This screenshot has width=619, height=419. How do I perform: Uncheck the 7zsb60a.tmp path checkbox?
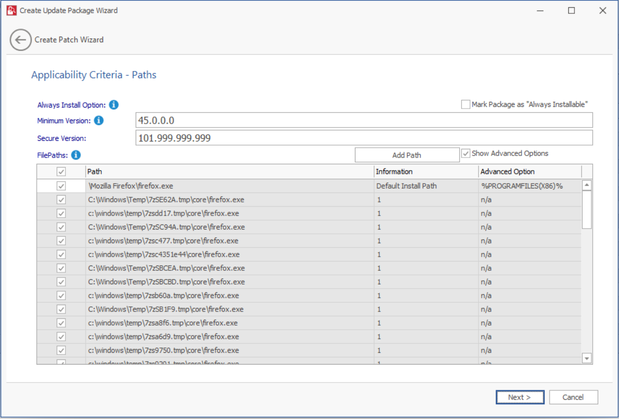click(x=61, y=295)
